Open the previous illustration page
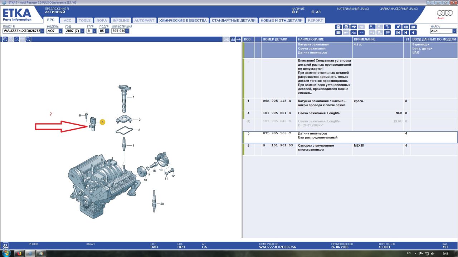This screenshot has width=458, height=257. (x=406, y=27)
